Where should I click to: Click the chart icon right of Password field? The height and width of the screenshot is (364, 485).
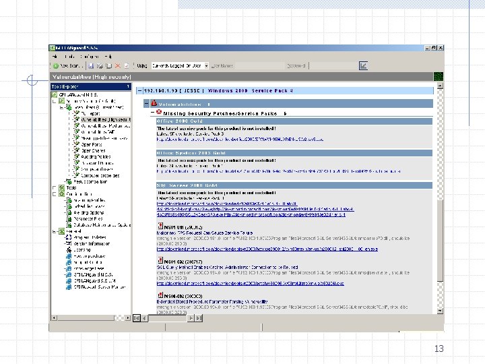pos(363,65)
